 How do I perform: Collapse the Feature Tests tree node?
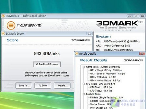point(84,94)
